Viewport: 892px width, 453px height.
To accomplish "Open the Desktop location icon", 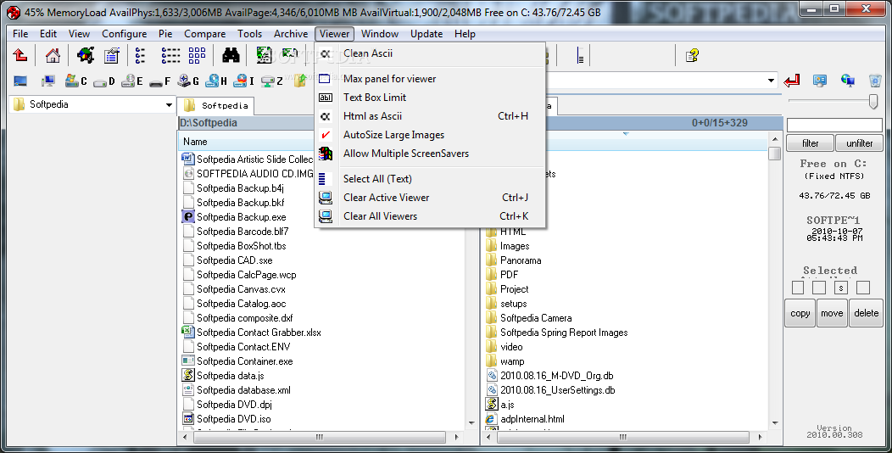I will [x=20, y=81].
